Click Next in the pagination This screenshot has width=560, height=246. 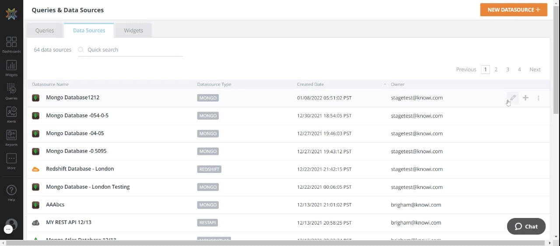point(535,70)
